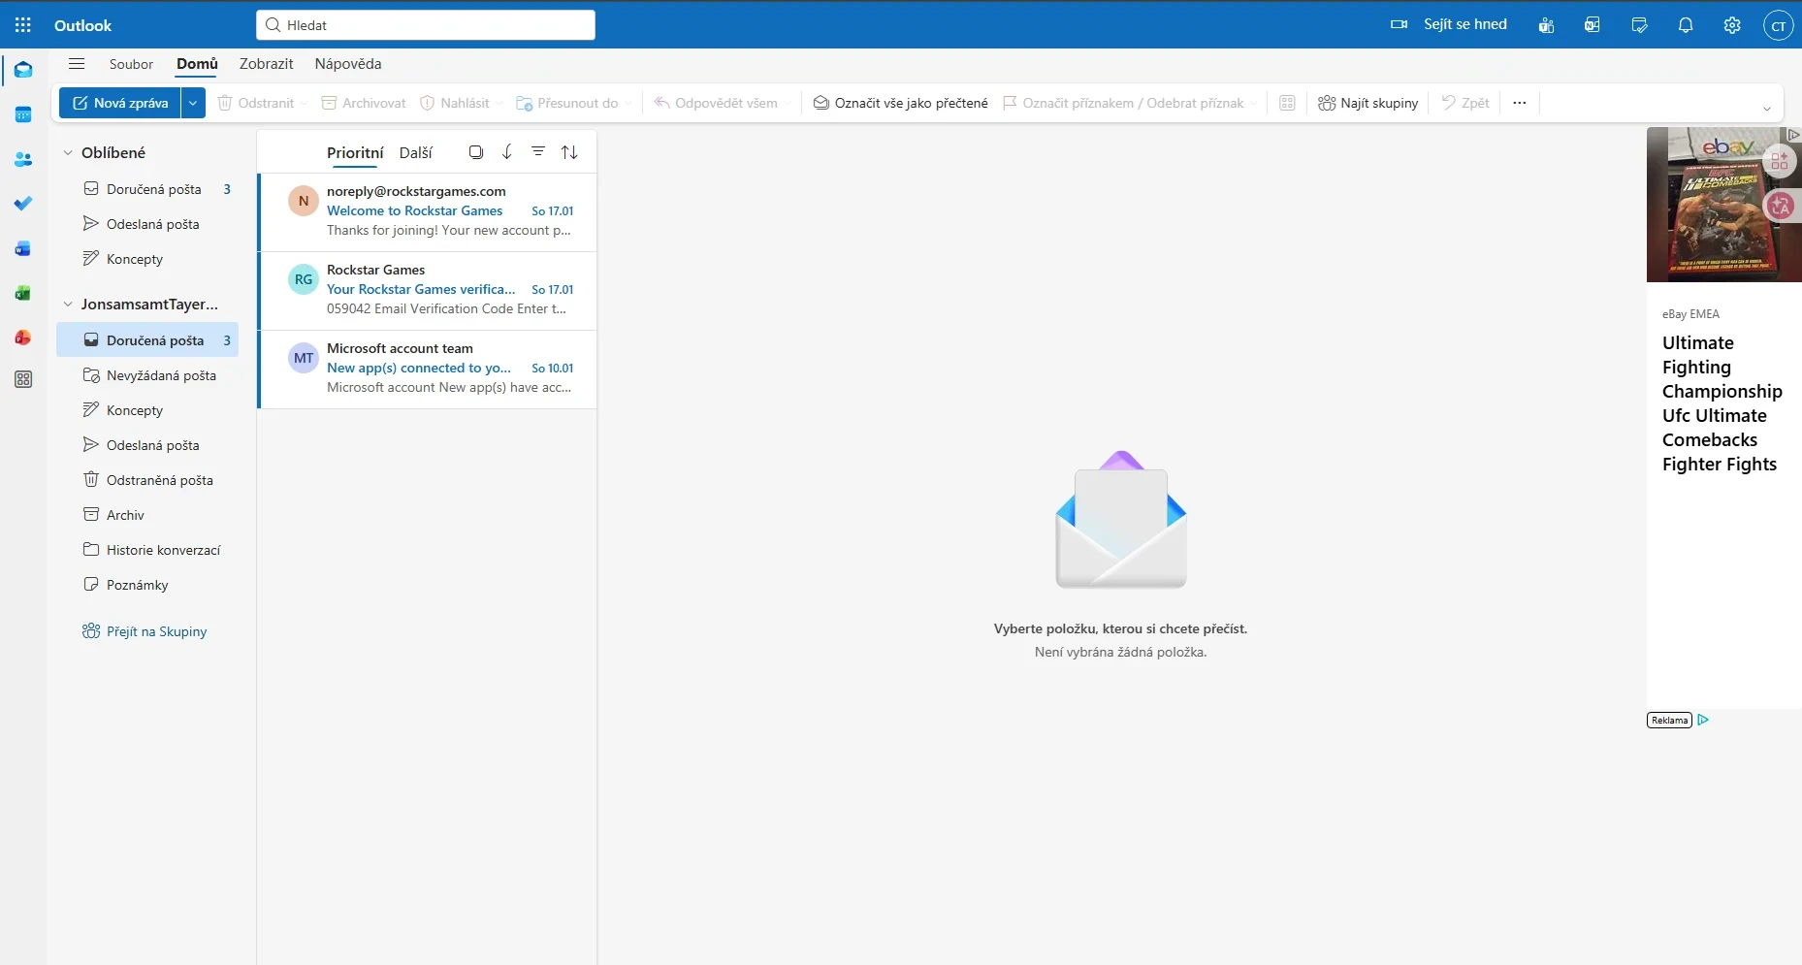Image resolution: width=1802 pixels, height=965 pixels.
Task: Launch PowerPoint from the app rail
Action: (x=23, y=338)
